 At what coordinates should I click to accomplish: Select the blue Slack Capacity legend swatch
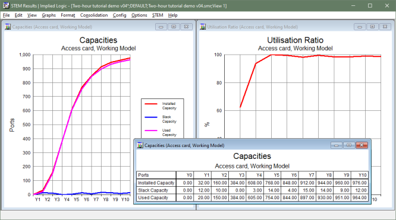151,117
